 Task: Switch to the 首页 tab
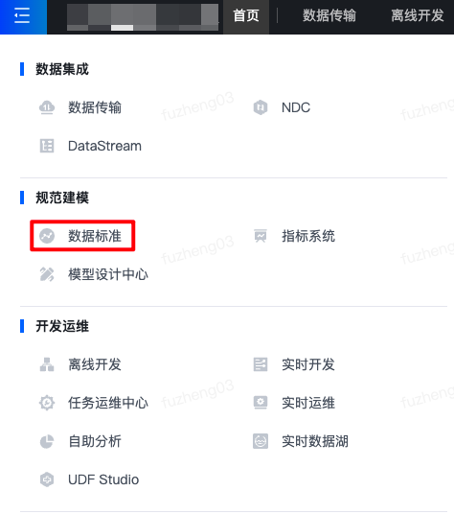click(246, 15)
